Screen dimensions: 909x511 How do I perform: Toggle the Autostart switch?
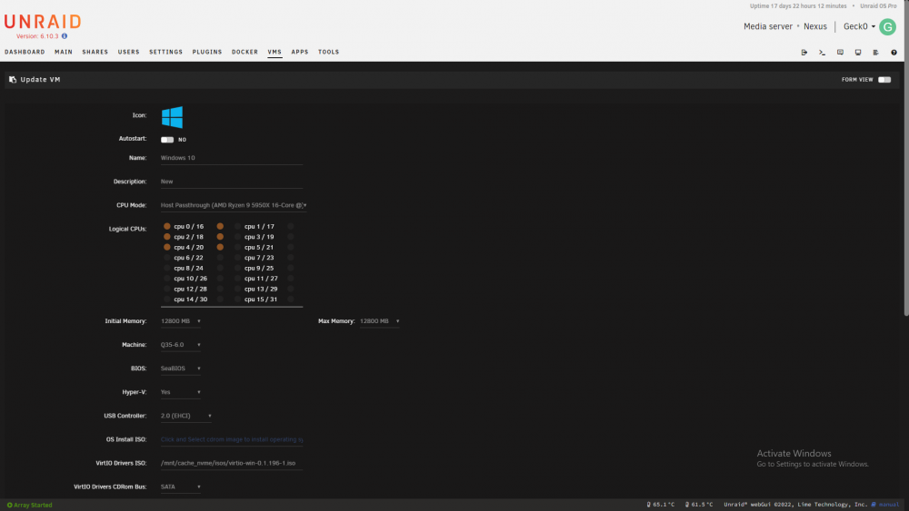point(167,140)
